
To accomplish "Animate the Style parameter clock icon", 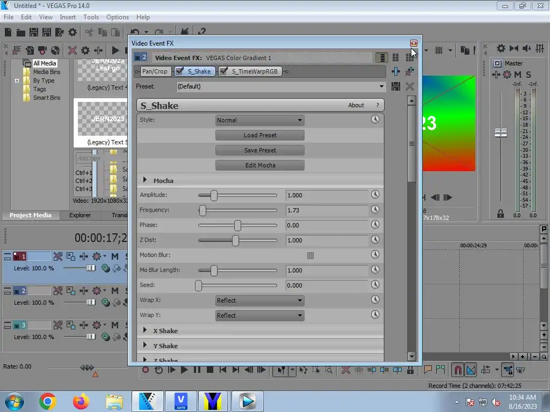I will click(375, 120).
